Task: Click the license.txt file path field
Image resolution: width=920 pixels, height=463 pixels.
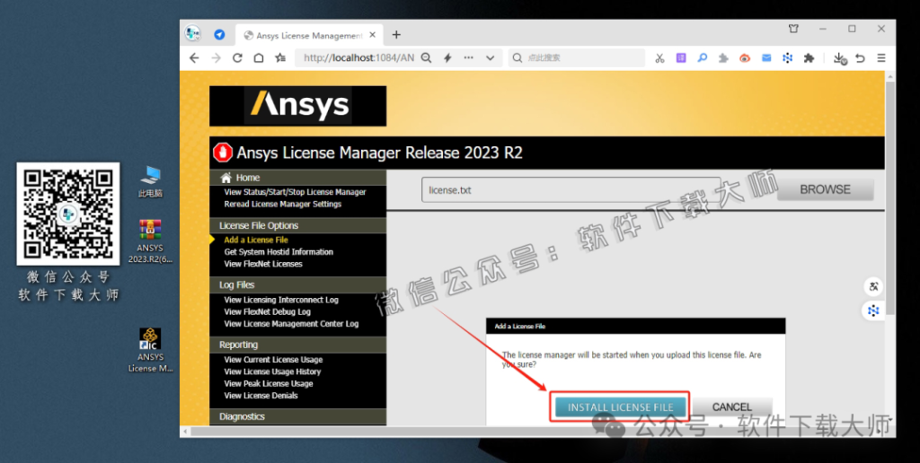Action: point(571,190)
